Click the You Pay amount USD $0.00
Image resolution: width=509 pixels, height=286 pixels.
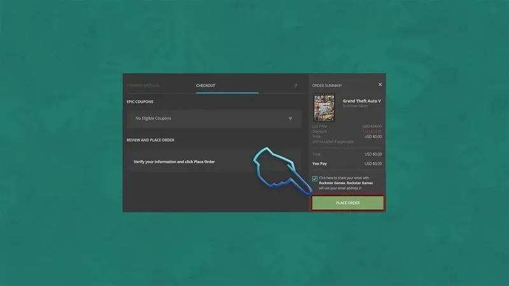point(372,163)
